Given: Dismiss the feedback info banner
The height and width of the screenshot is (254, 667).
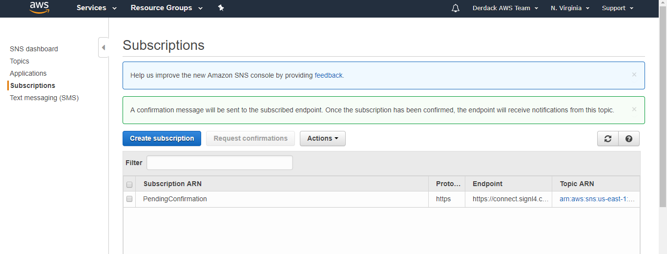Looking at the screenshot, I should click(634, 75).
